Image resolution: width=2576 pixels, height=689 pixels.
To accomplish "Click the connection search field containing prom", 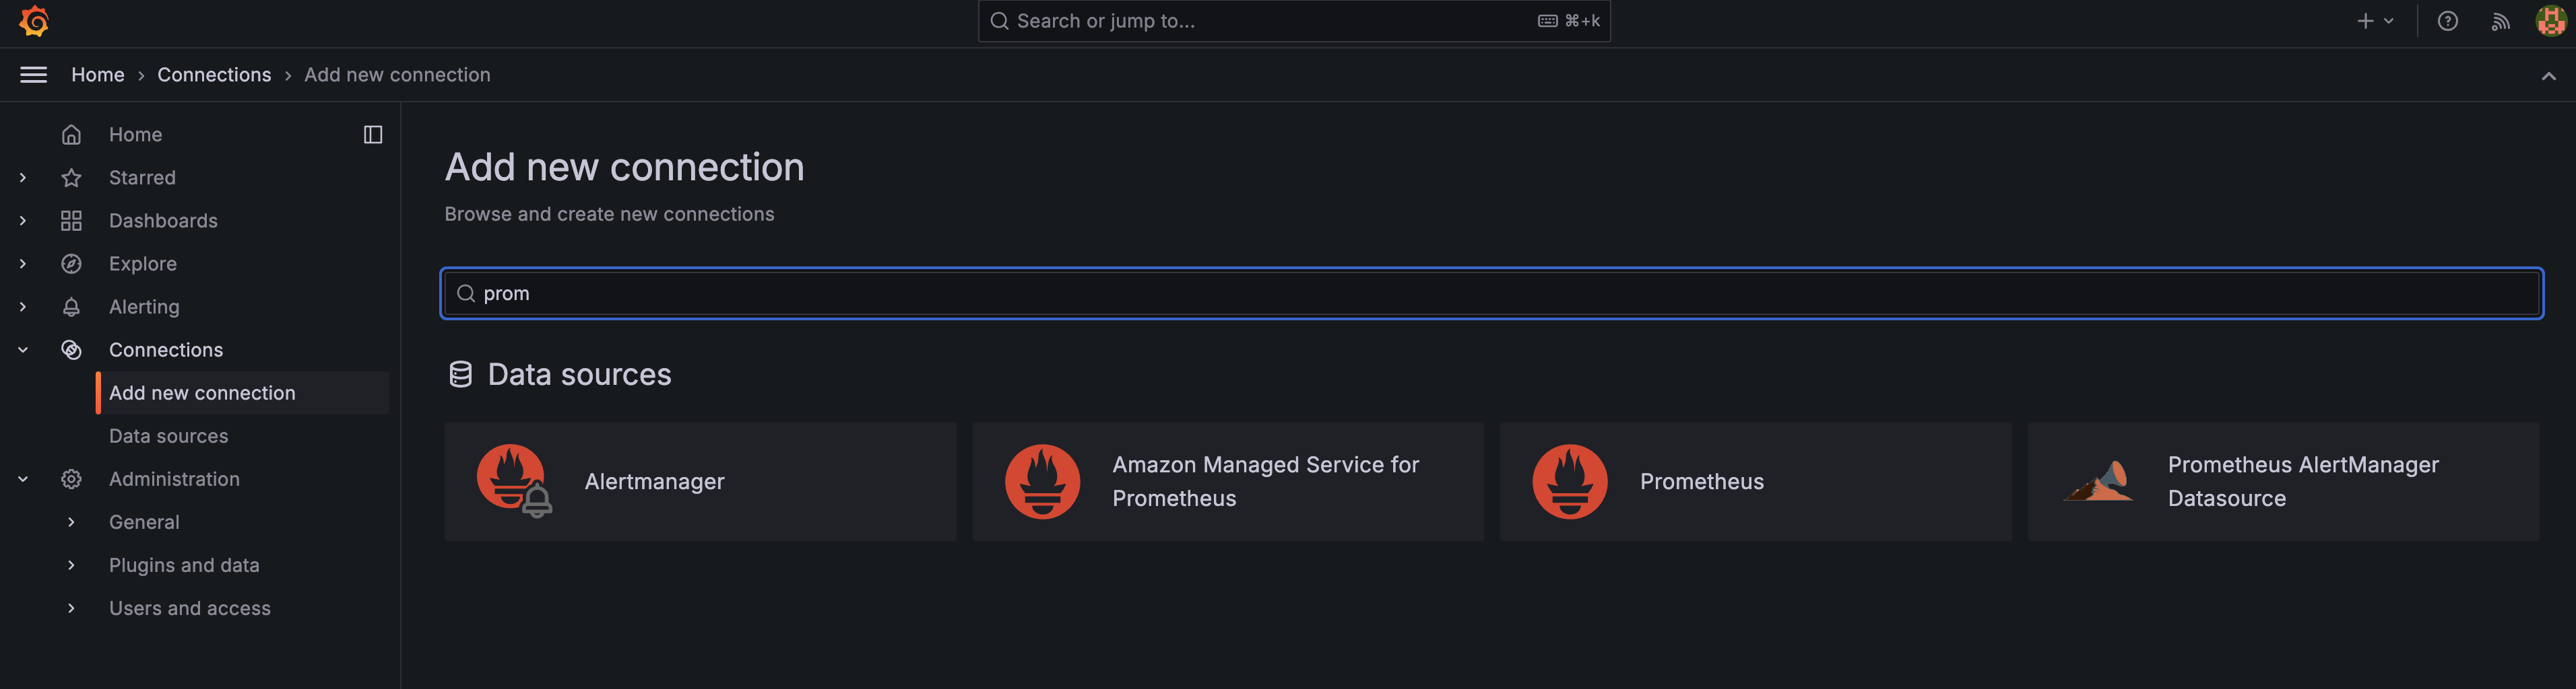I will pos(1490,293).
